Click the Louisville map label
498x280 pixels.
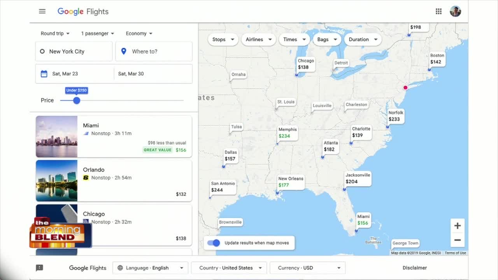pyautogui.click(x=322, y=105)
